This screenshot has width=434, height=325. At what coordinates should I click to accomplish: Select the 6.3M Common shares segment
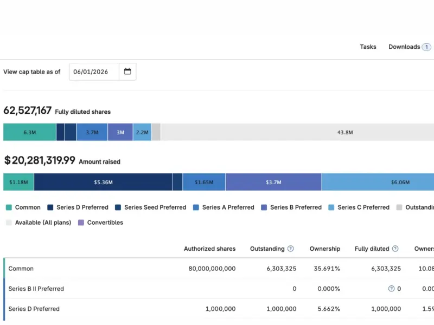[x=30, y=132]
